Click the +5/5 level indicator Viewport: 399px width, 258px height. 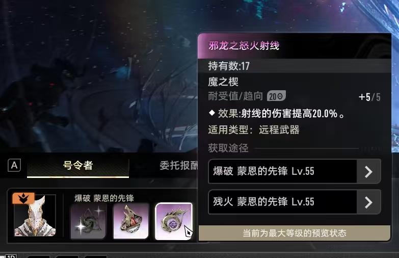[x=369, y=97]
